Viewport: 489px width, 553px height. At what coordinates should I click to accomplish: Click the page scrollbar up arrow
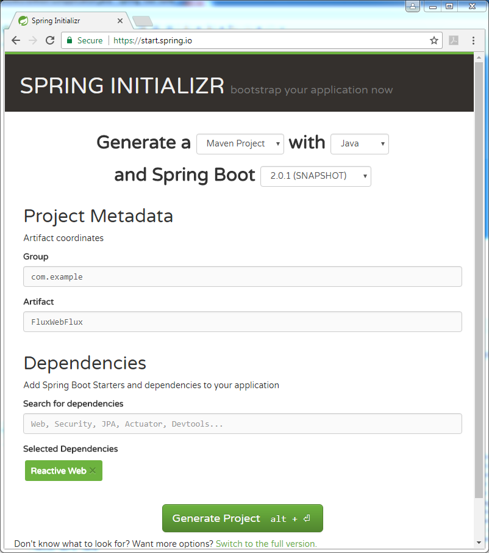coord(479,57)
